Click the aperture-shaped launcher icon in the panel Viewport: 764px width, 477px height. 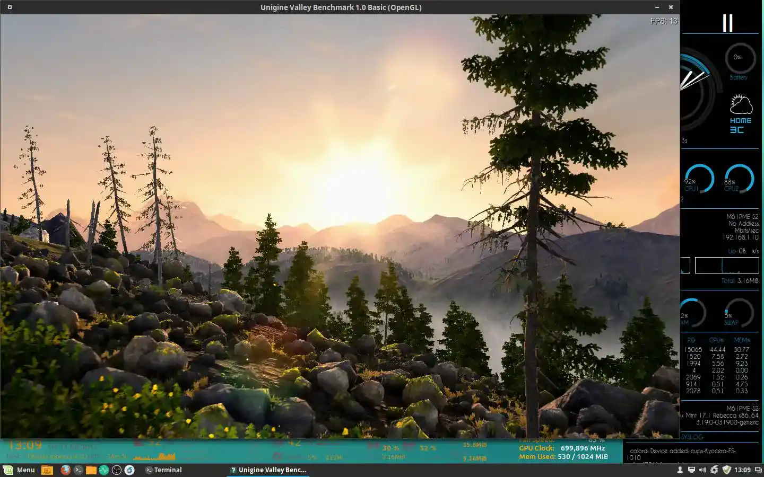(x=117, y=470)
